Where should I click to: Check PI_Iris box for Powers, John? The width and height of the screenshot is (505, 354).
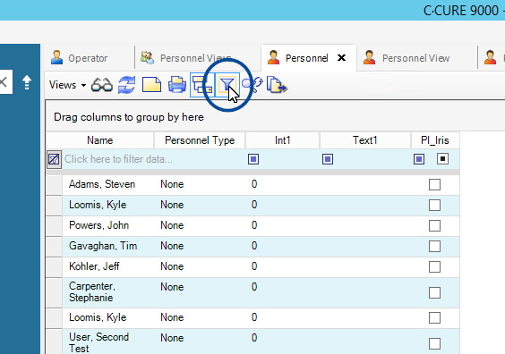[434, 225]
